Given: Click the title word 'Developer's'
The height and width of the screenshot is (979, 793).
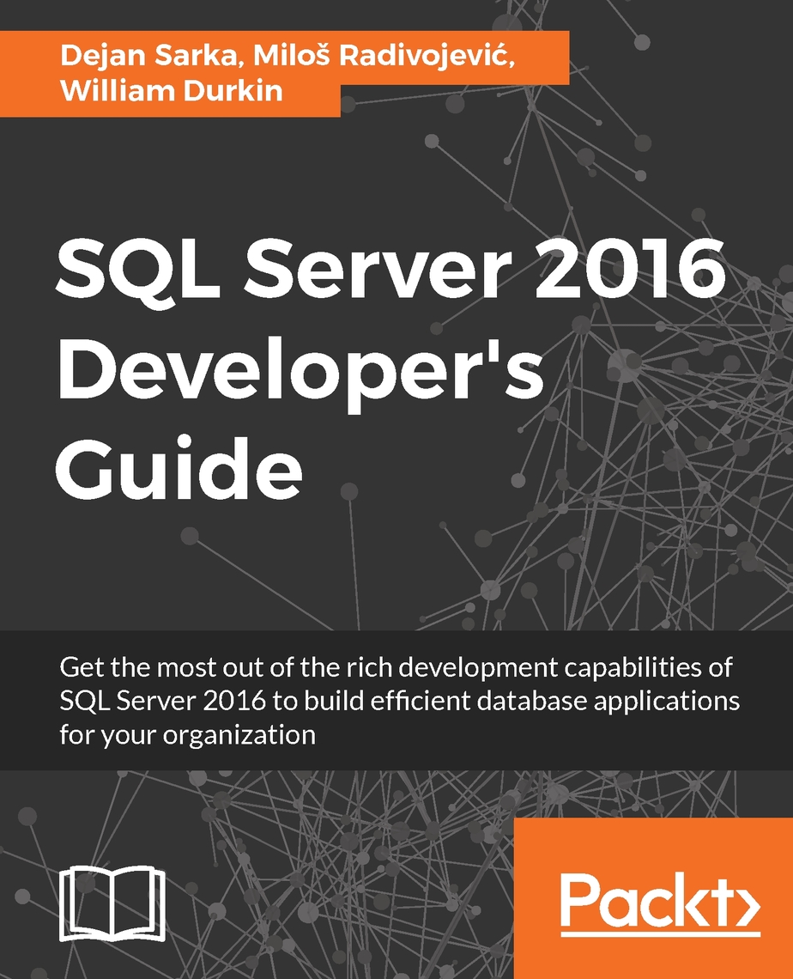Looking at the screenshot, I should tap(300, 374).
